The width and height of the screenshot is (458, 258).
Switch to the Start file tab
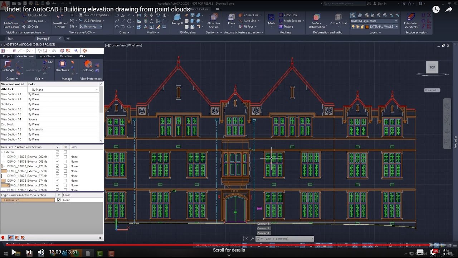10,38
